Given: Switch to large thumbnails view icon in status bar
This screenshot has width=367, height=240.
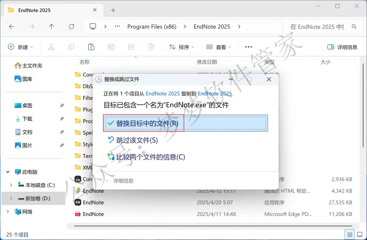Looking at the screenshot, I should [360, 234].
